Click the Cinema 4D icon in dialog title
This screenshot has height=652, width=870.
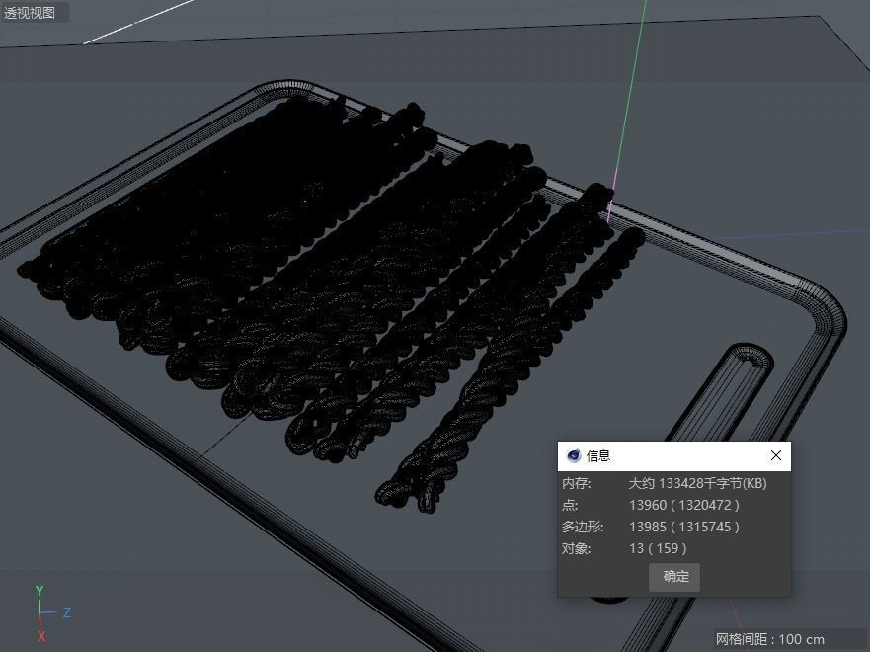(573, 455)
